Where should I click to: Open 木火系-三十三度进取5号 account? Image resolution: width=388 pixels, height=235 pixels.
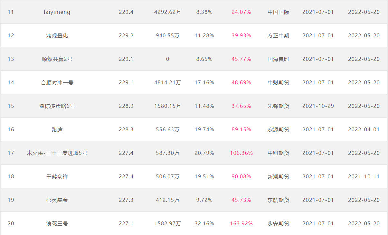tap(57, 153)
